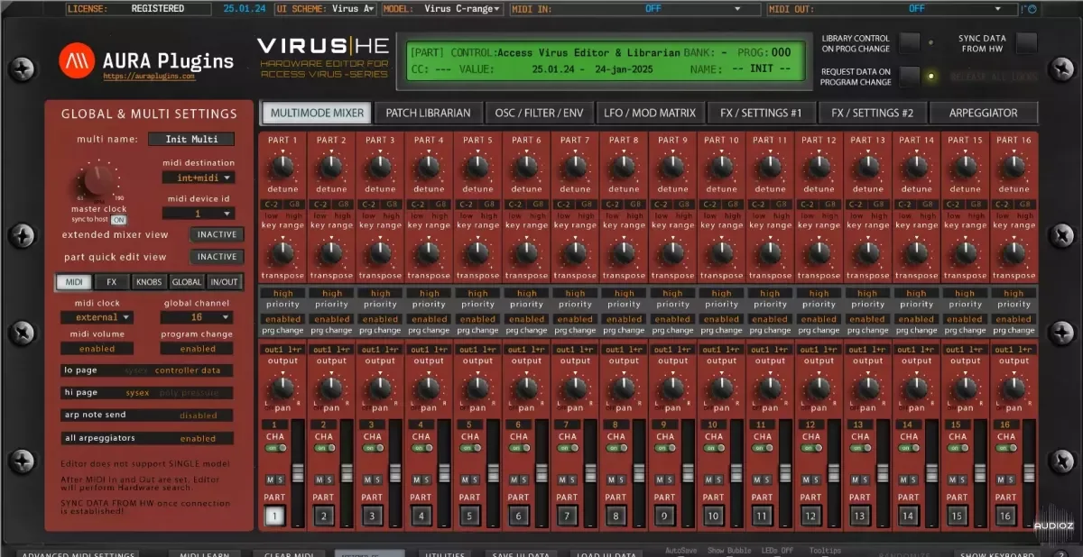Open the midi clock external dropdown
The image size is (1083, 557).
[97, 317]
